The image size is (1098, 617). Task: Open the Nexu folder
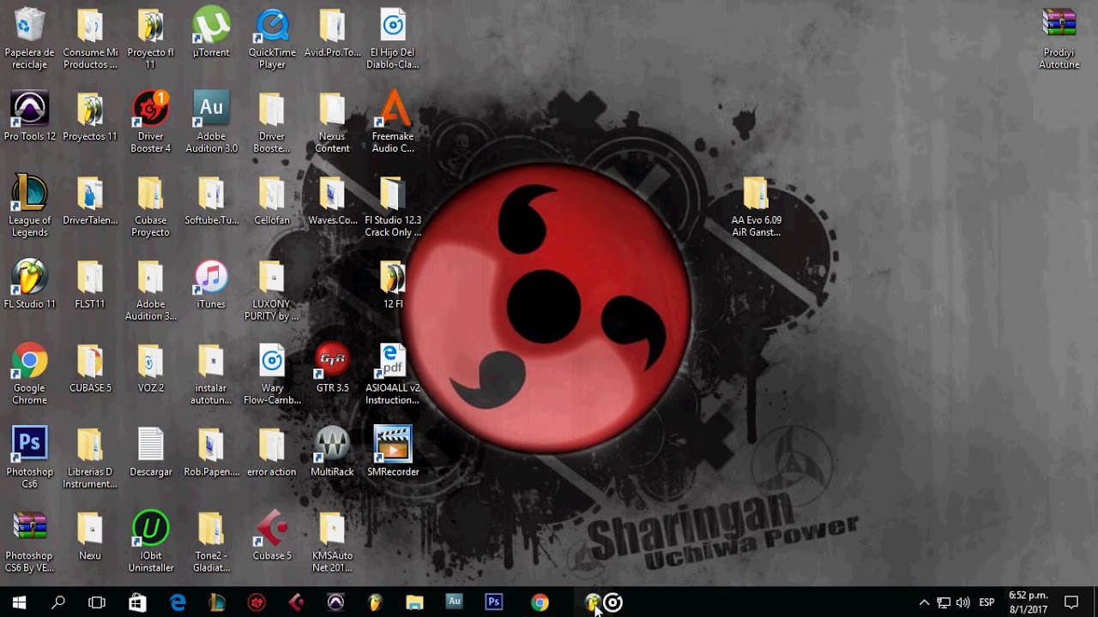90,536
